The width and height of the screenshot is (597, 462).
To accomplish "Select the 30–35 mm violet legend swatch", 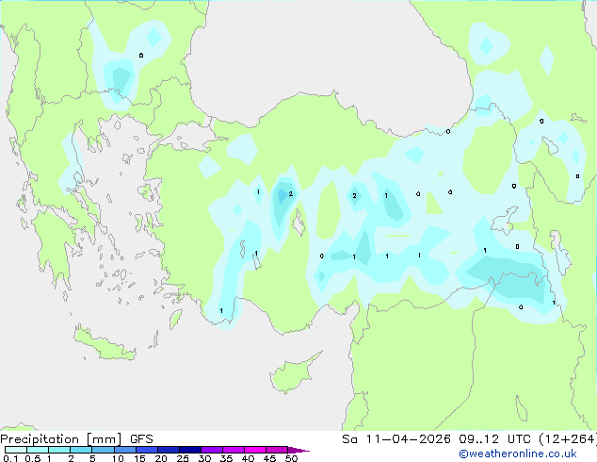I will (211, 450).
